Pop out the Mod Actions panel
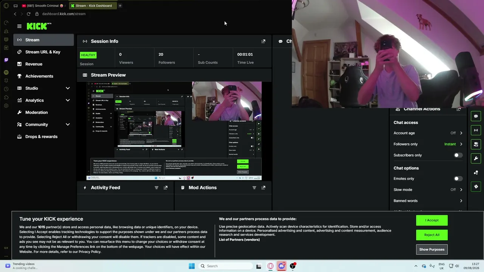484x272 pixels. (x=263, y=187)
